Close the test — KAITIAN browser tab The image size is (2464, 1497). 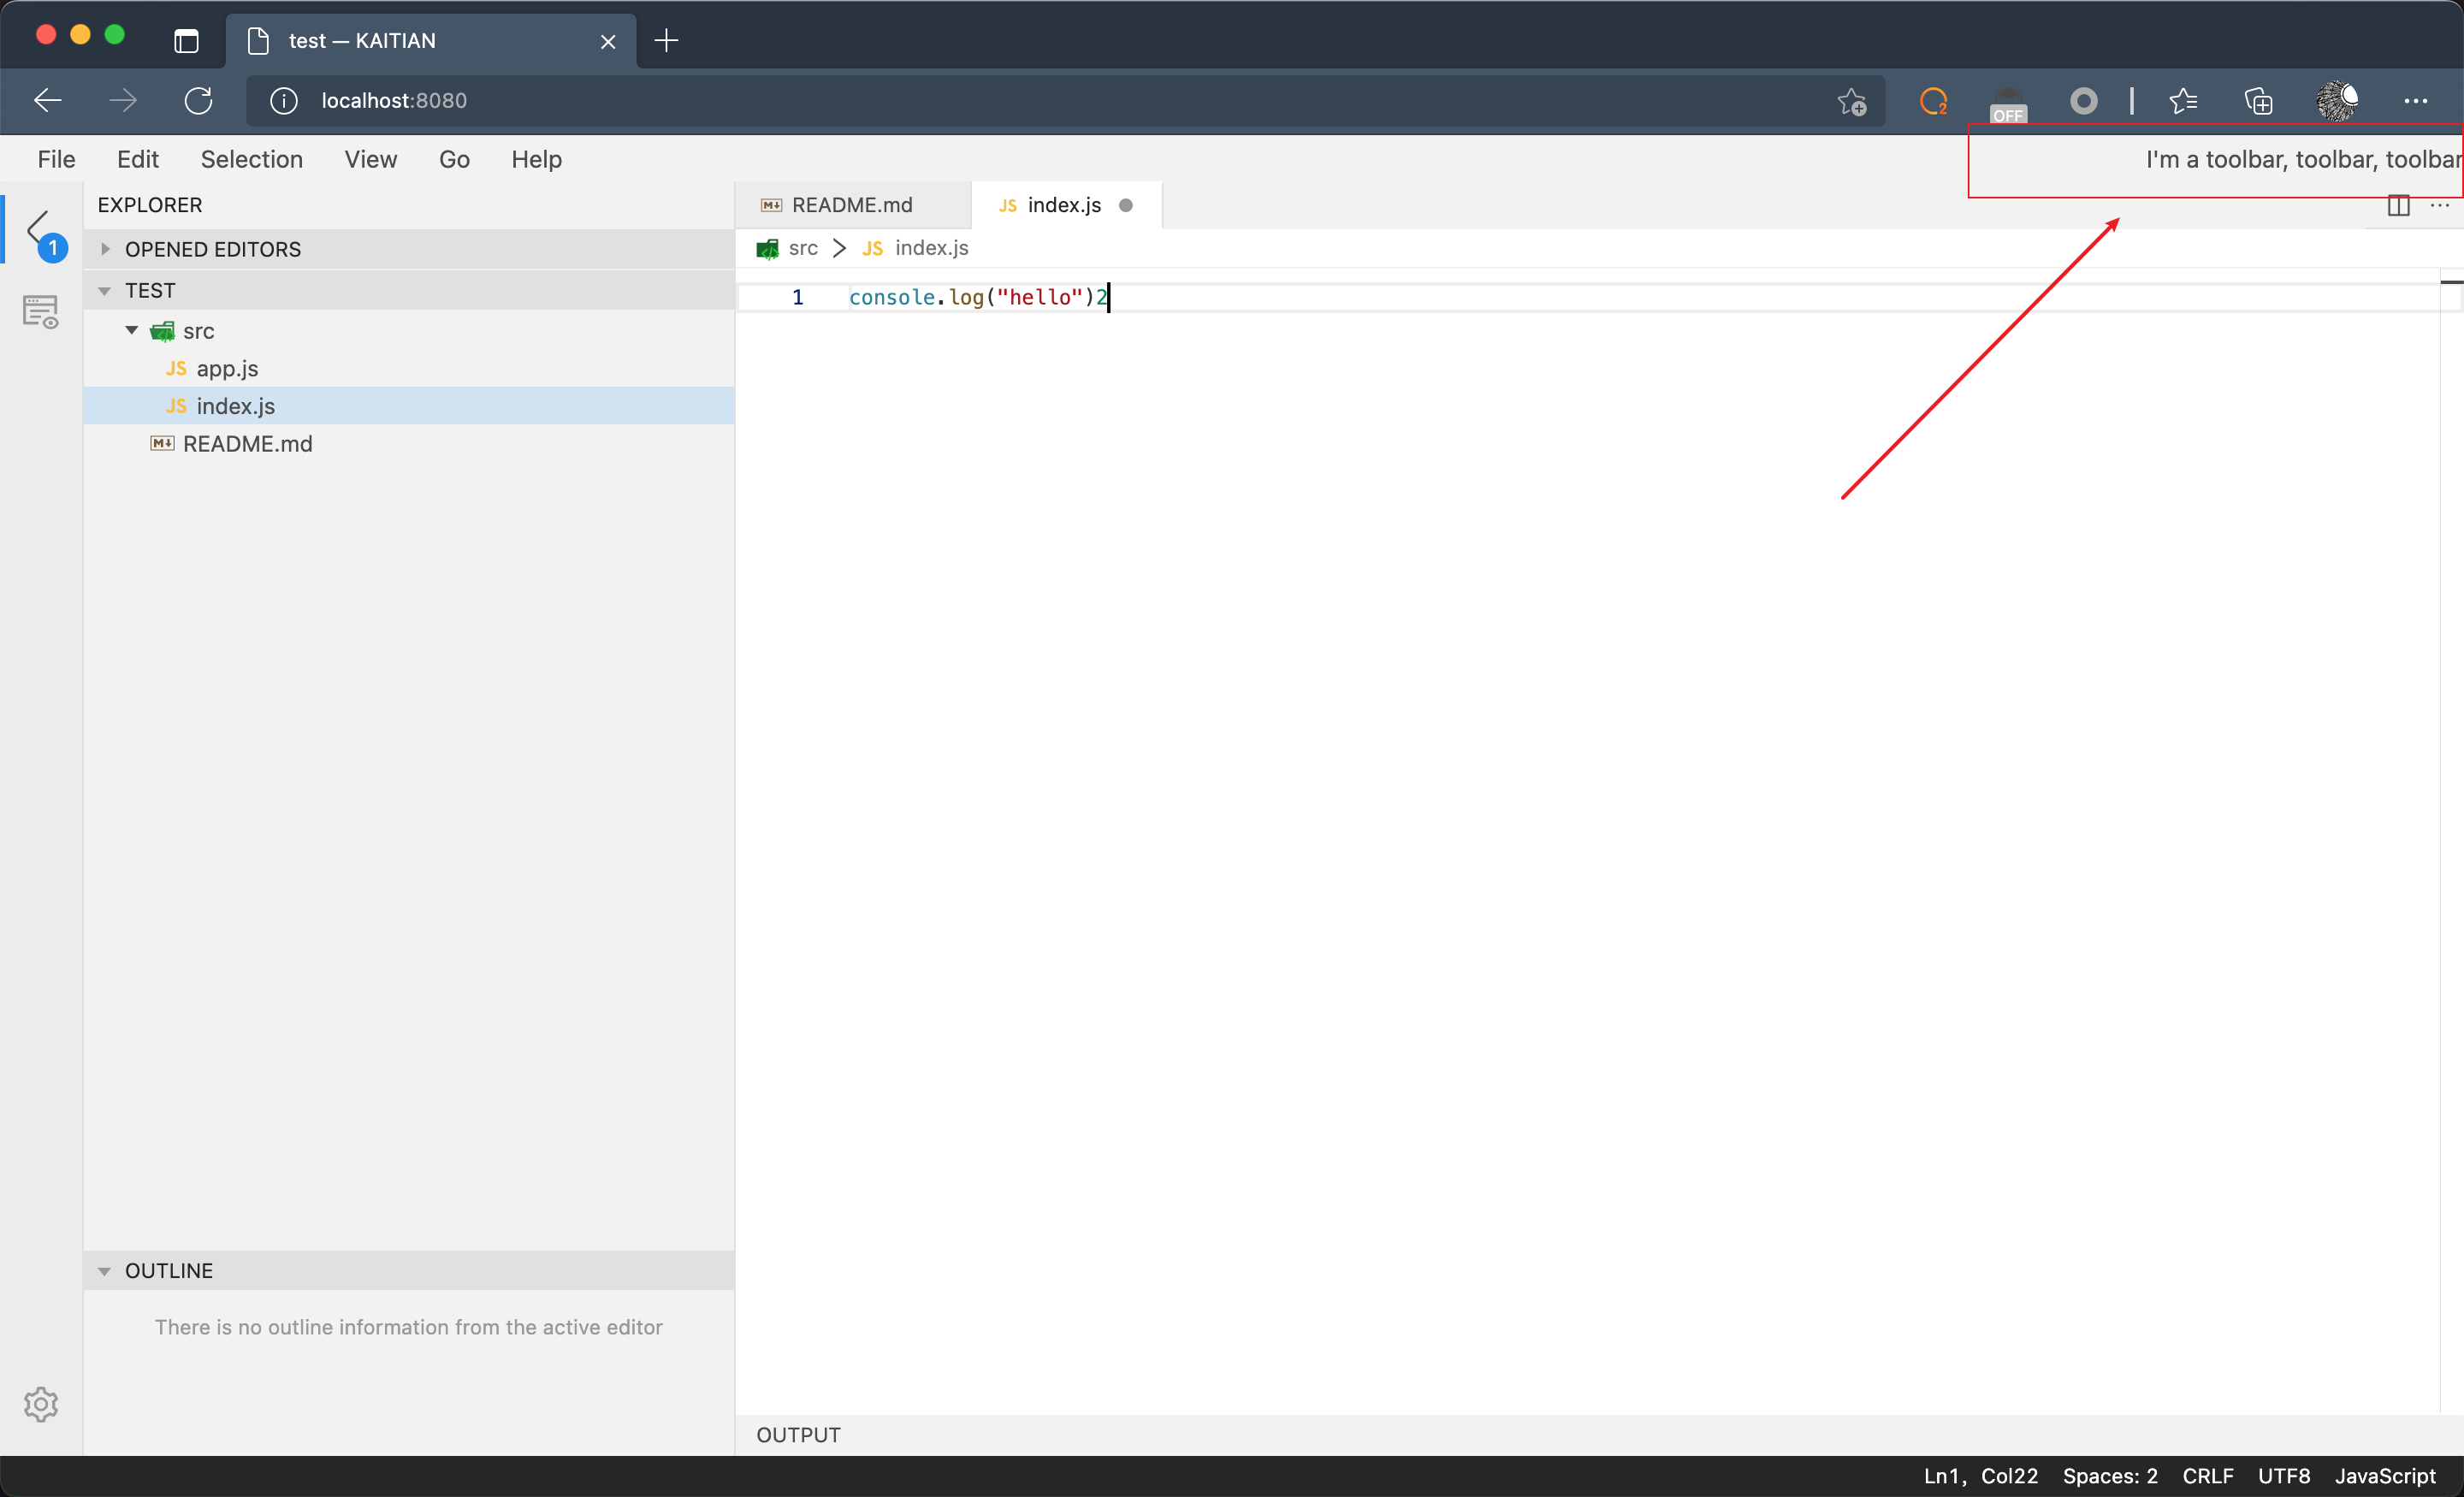pos(607,41)
